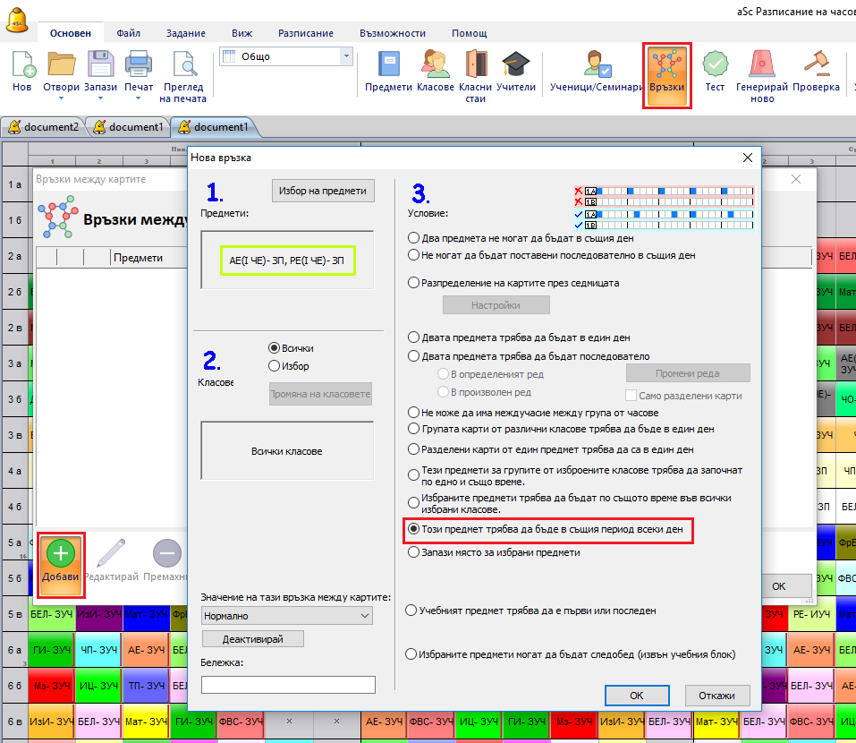Switch to the document2 tab
The height and width of the screenshot is (743, 856).
click(x=43, y=127)
